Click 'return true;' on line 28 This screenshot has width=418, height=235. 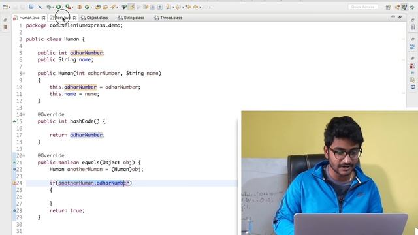(67, 210)
